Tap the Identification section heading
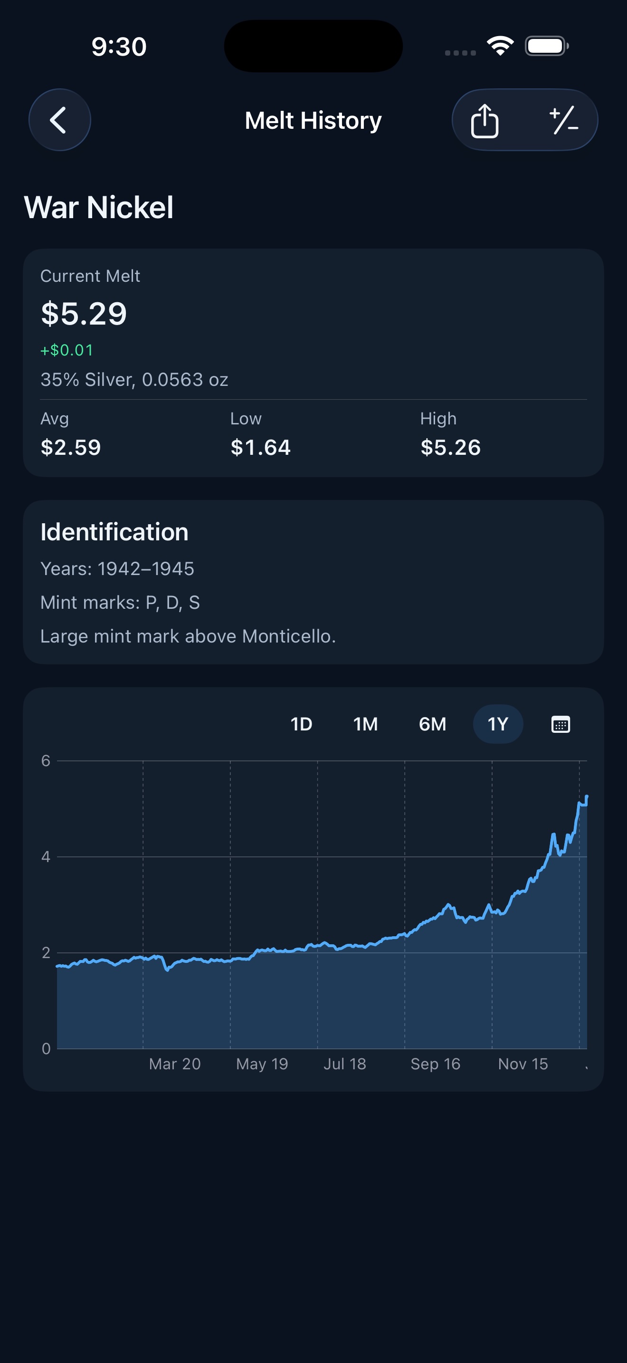Viewport: 627px width, 1363px height. (114, 532)
